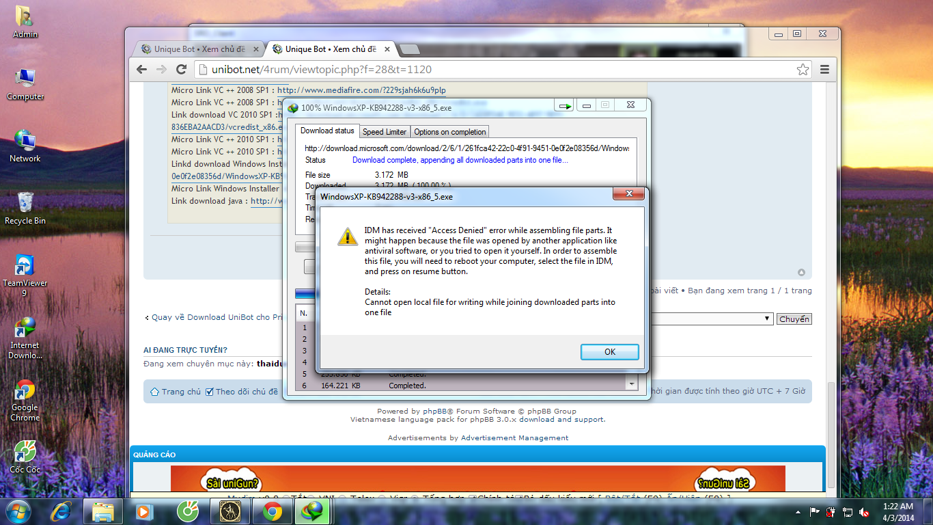The height and width of the screenshot is (525, 933).
Task: Select the TeamViewer 9 shortcut
Action: (x=25, y=275)
